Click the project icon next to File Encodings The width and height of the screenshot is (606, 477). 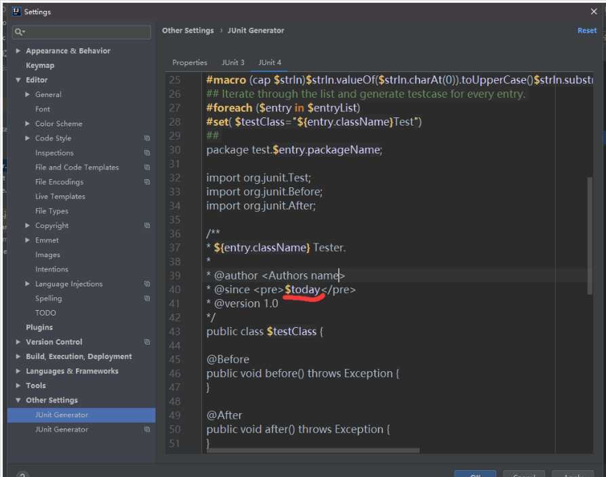(147, 182)
